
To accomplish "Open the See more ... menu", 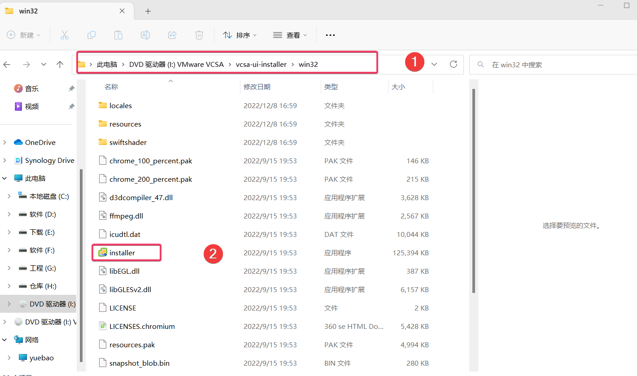I will pyautogui.click(x=330, y=35).
